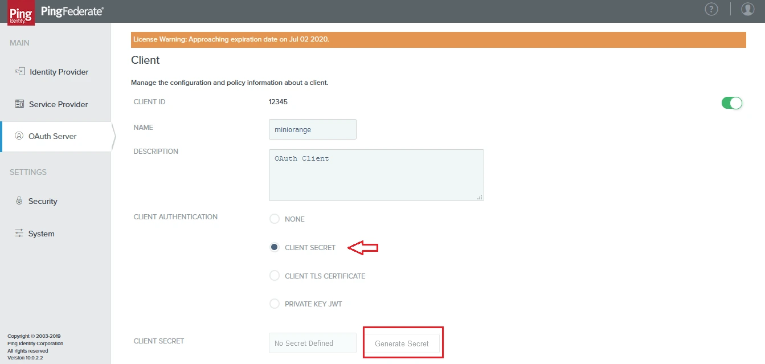Open the help question mark icon
The height and width of the screenshot is (364, 765).
[711, 9]
